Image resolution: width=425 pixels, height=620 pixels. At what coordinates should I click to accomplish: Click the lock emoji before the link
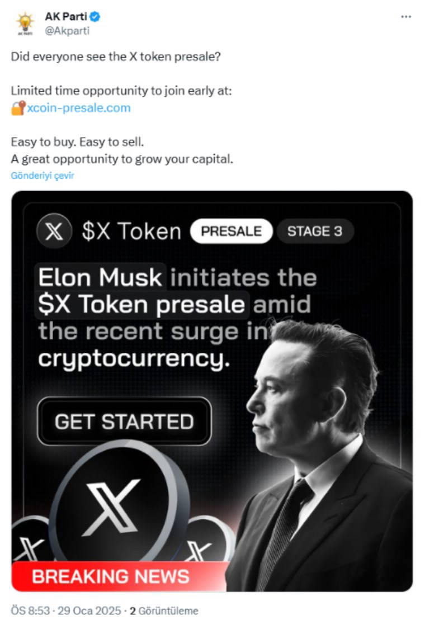[x=18, y=108]
